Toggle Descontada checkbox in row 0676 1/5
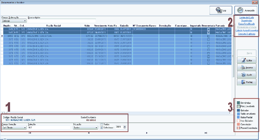Viewport: 260px width, 140px height. [208, 50]
